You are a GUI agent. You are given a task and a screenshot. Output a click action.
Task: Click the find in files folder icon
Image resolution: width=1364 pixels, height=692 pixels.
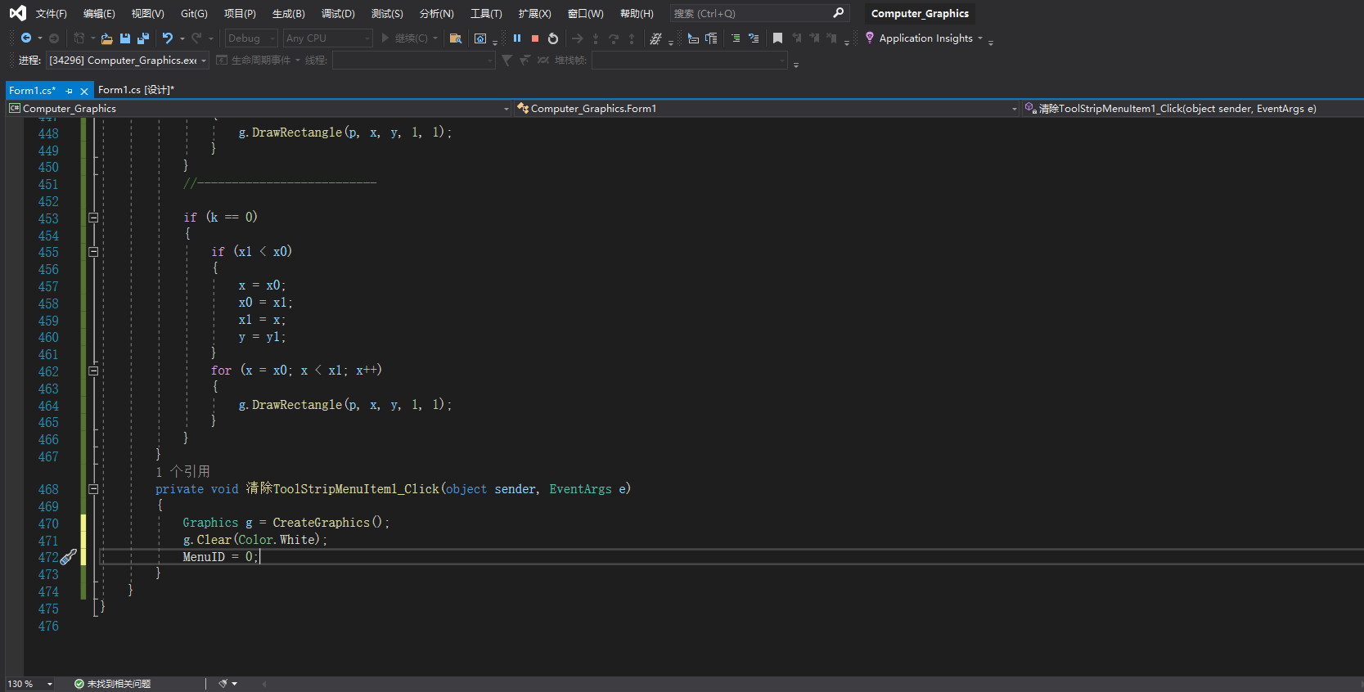pos(456,38)
